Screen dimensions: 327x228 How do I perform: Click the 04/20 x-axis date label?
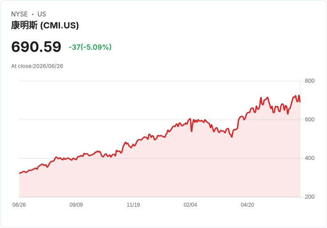tap(247, 205)
